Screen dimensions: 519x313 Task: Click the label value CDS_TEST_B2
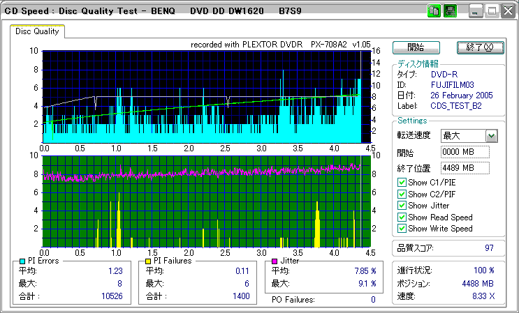point(455,107)
